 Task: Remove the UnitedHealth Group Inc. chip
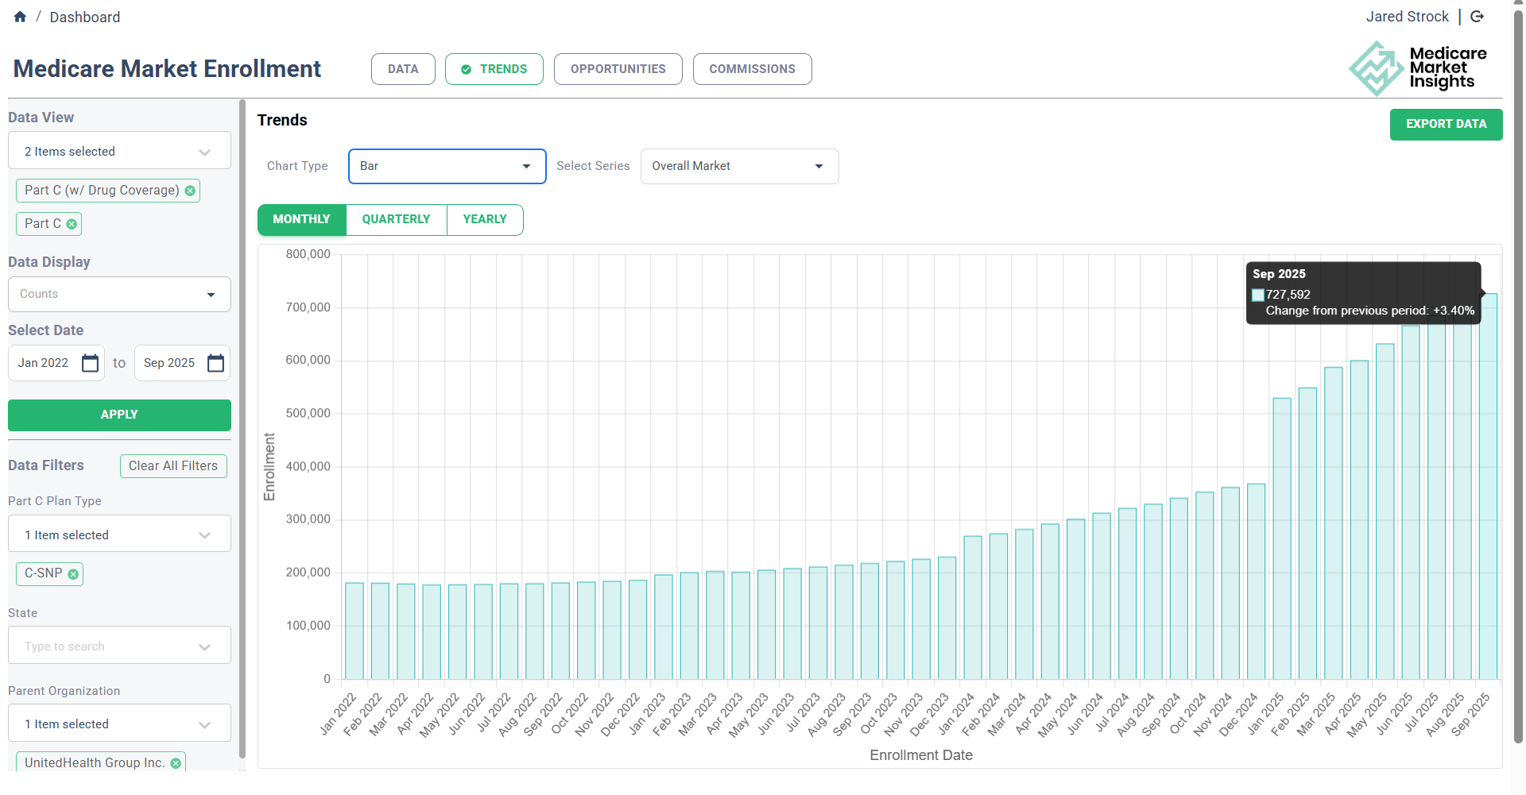coord(176,763)
